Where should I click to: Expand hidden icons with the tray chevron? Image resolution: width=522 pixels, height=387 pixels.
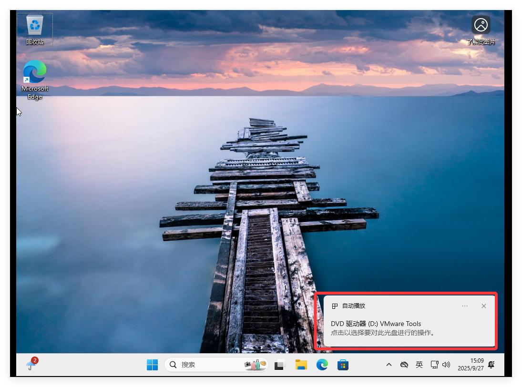point(389,365)
